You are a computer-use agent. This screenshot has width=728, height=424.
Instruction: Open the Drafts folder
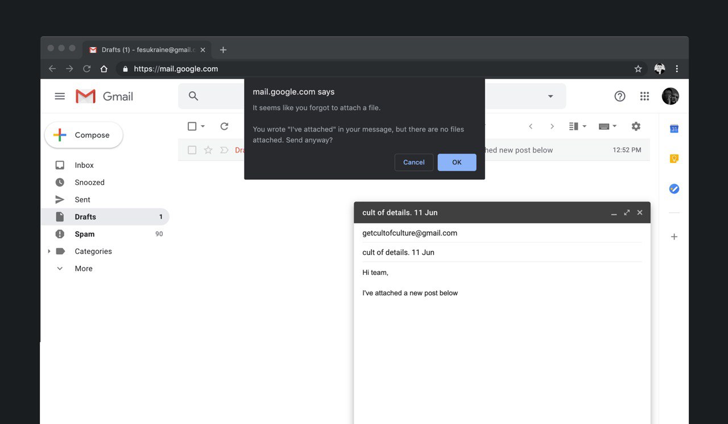point(105,217)
